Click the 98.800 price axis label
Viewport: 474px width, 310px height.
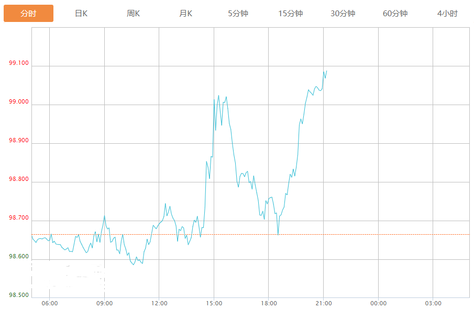pyautogui.click(x=19, y=179)
